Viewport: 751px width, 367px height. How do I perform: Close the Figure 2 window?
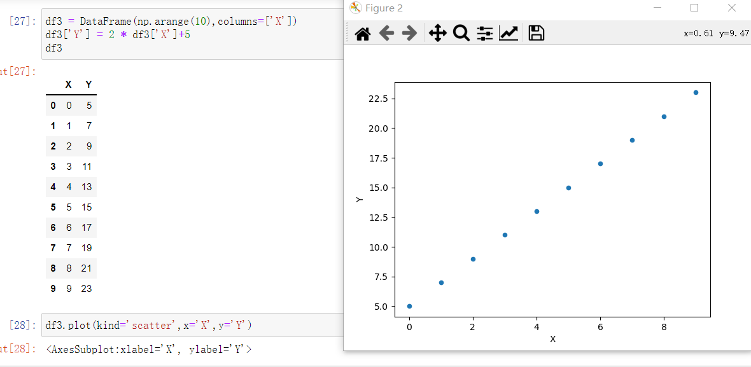pyautogui.click(x=731, y=8)
